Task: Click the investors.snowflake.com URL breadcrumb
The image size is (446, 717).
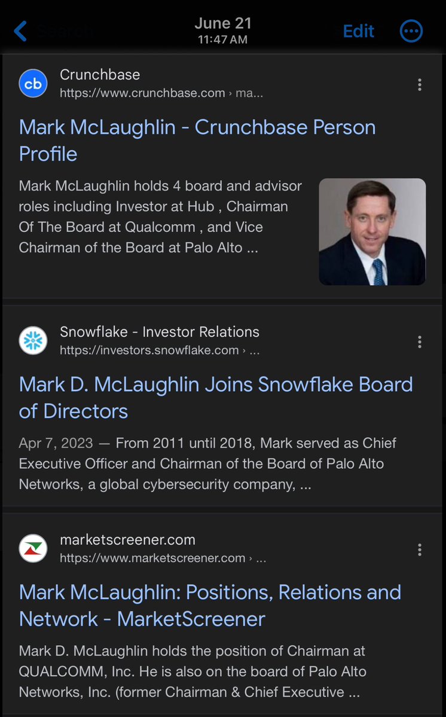Action: coord(159,350)
